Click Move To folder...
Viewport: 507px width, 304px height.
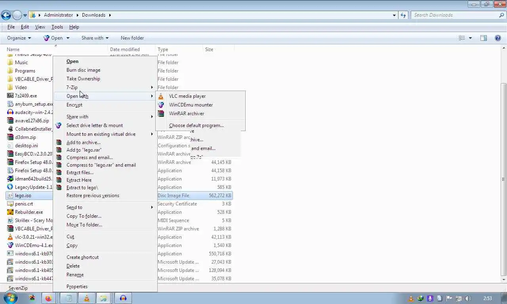84,225
